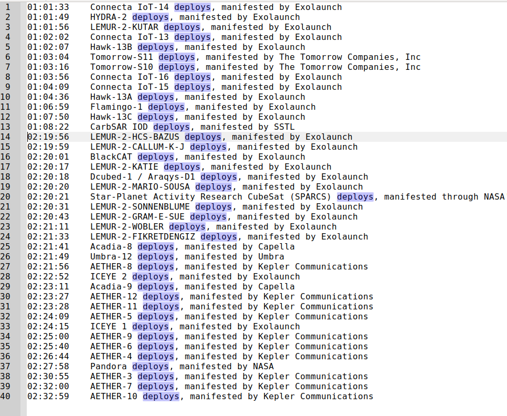Image resolution: width=507 pixels, height=416 pixels.
Task: Click highlighted "deploys" on the SPARCS line
Action: click(355, 197)
